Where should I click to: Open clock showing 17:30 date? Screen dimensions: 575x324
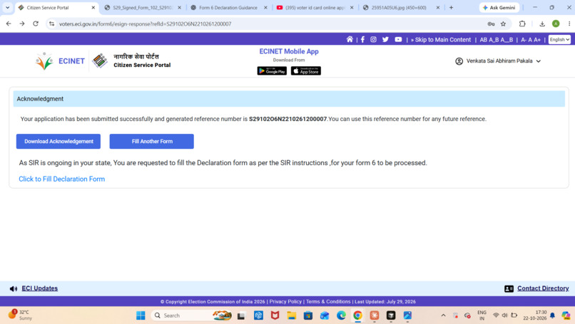(534, 315)
